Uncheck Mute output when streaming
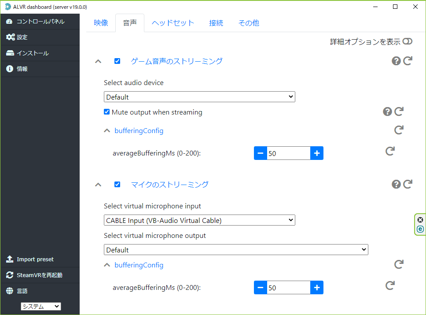Screen dimensions: 426x315 107,112
